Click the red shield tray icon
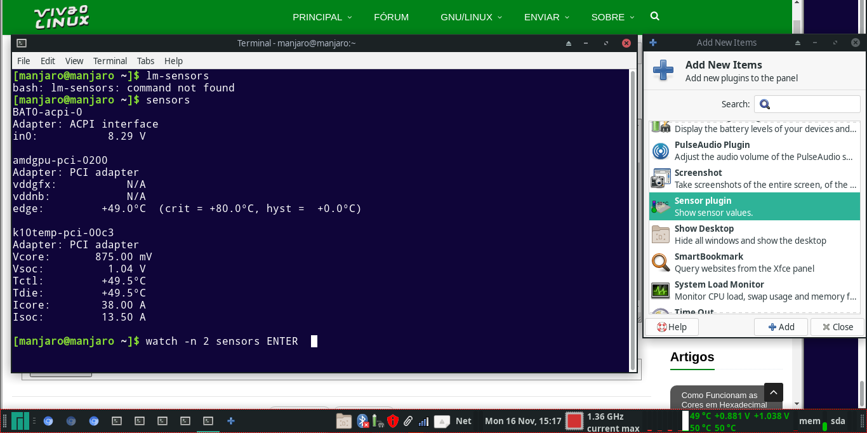 click(x=393, y=421)
